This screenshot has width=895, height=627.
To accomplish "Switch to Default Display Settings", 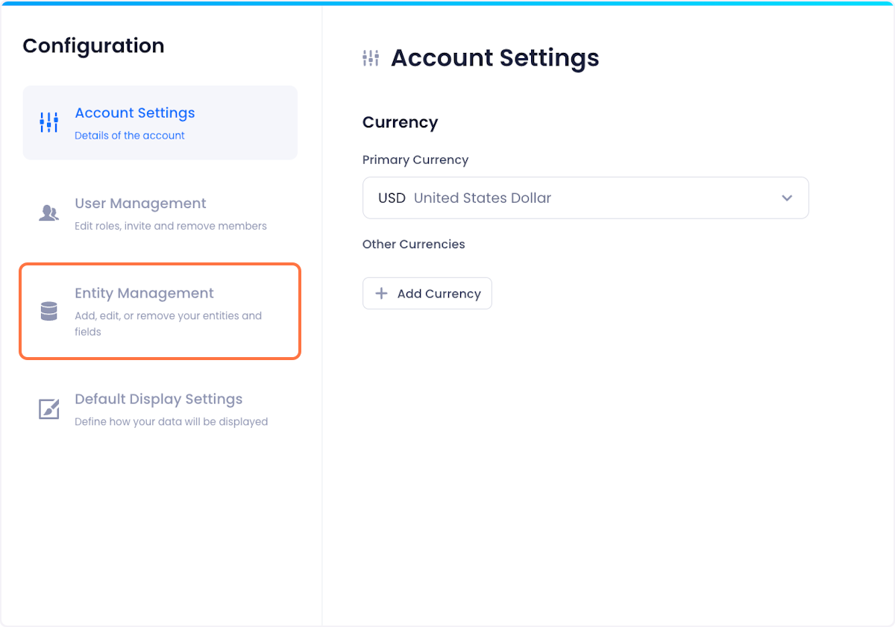I will [160, 409].
